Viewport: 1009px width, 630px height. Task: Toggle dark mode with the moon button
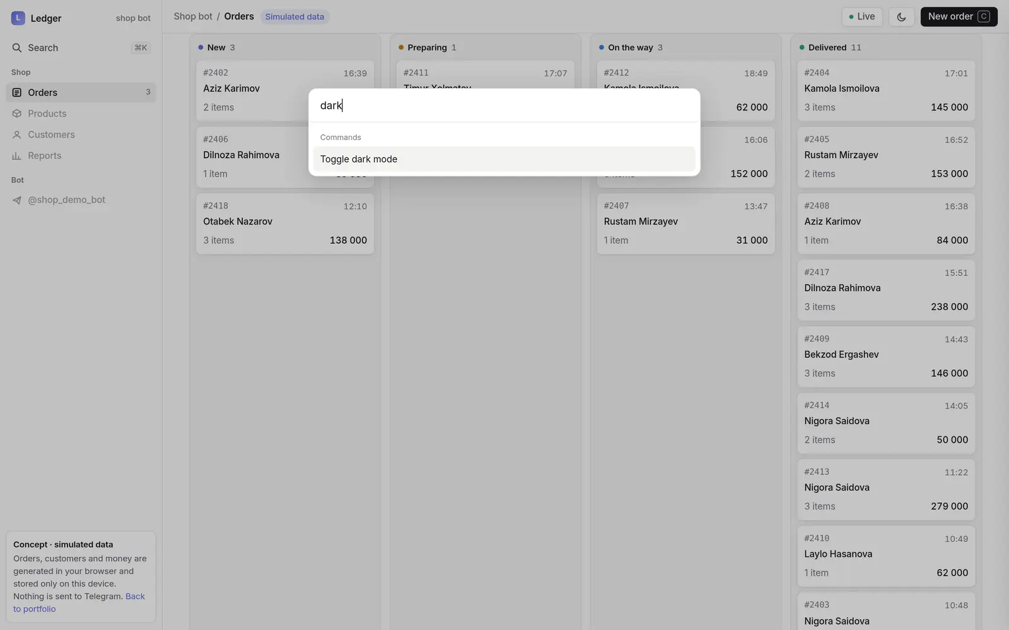[901, 17]
